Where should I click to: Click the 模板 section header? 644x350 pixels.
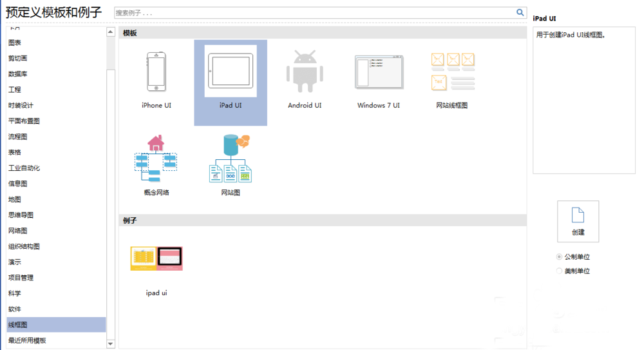click(x=323, y=33)
